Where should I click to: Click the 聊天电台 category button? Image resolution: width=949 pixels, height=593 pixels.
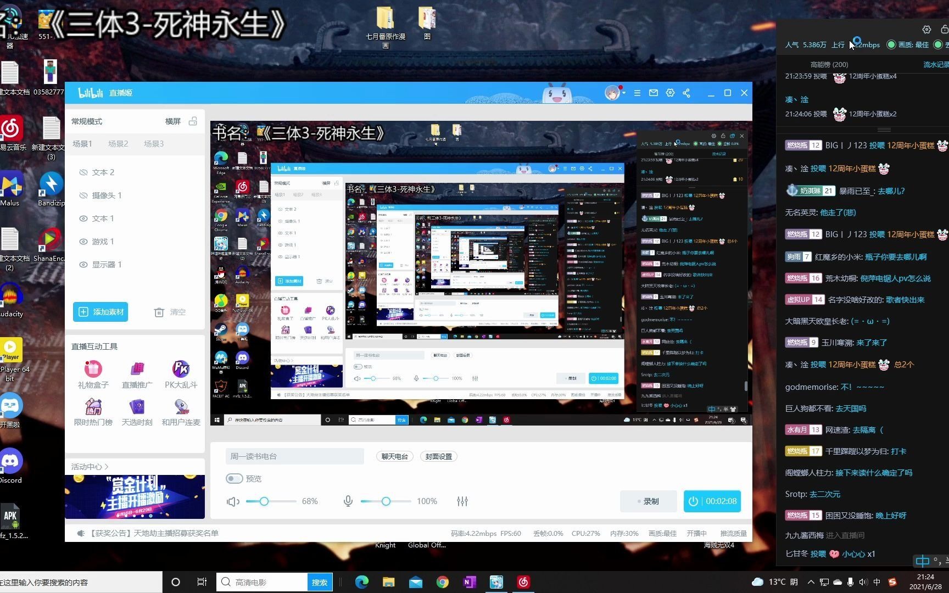pyautogui.click(x=395, y=456)
